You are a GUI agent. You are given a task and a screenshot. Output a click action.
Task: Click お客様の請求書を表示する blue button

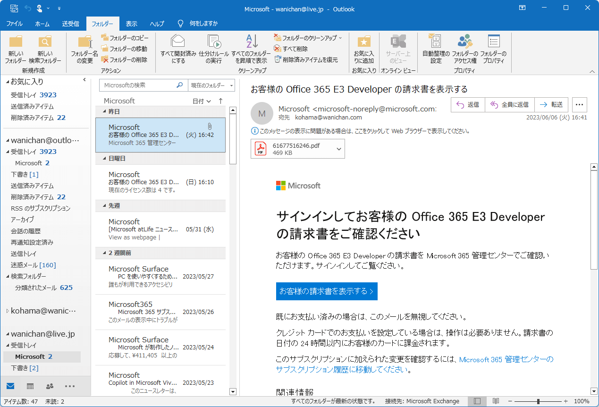point(327,291)
